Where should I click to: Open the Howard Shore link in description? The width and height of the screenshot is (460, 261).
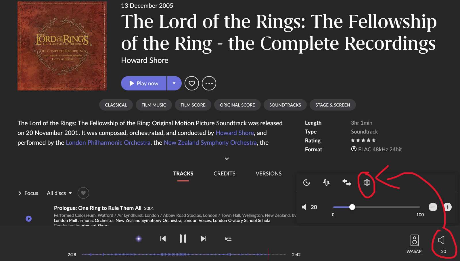[235, 133]
